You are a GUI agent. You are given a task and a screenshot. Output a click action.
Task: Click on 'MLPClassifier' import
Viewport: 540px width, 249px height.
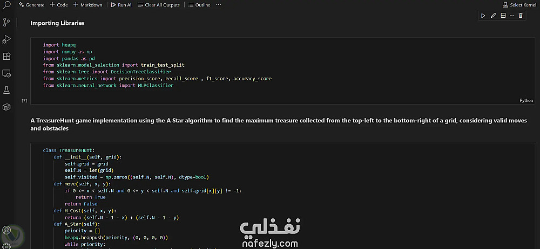coord(156,85)
